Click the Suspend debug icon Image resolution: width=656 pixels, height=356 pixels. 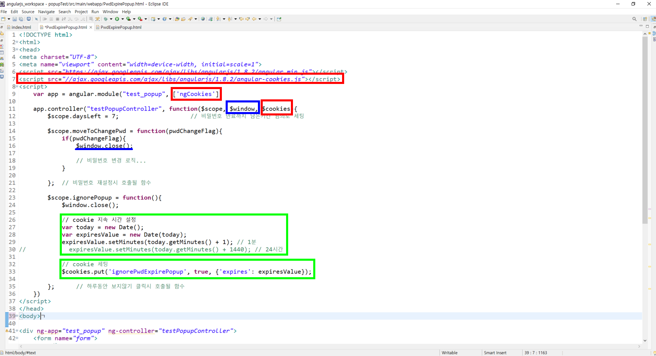pos(51,19)
